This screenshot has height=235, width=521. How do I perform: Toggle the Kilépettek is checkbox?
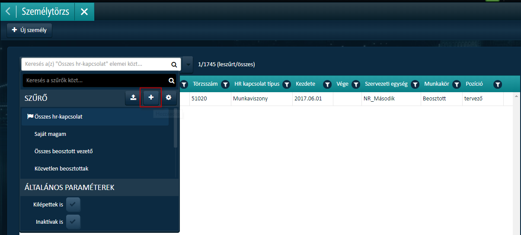point(73,204)
